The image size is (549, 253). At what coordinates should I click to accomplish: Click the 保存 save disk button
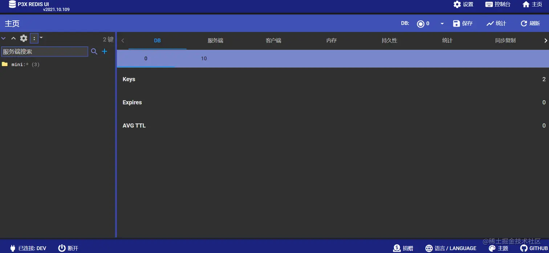click(x=463, y=23)
